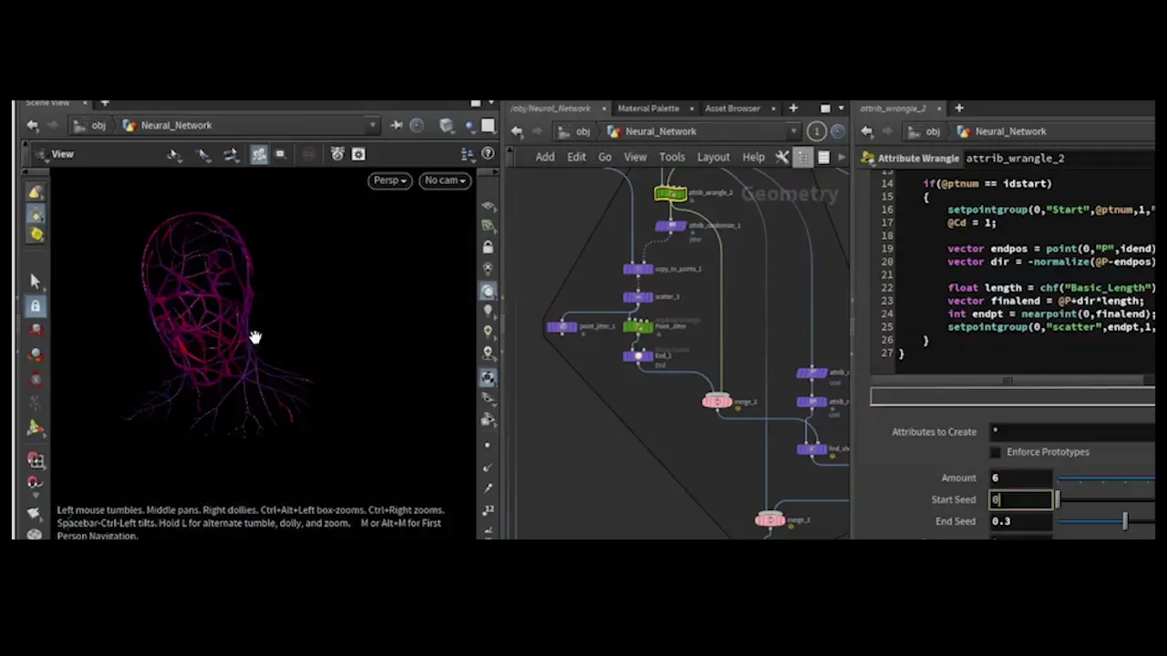The height and width of the screenshot is (656, 1167).
Task: Click the back navigation arrow in the network editor
Action: (517, 130)
